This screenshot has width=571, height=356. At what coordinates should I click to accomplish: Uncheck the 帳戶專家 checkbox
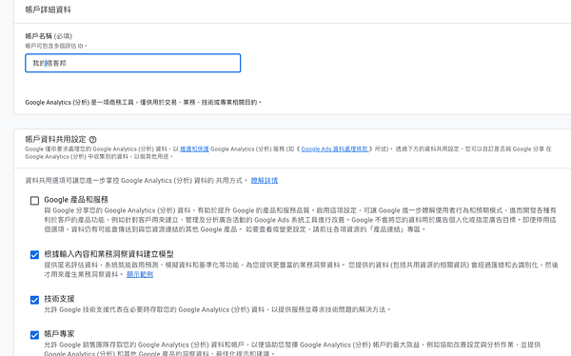tap(34, 335)
